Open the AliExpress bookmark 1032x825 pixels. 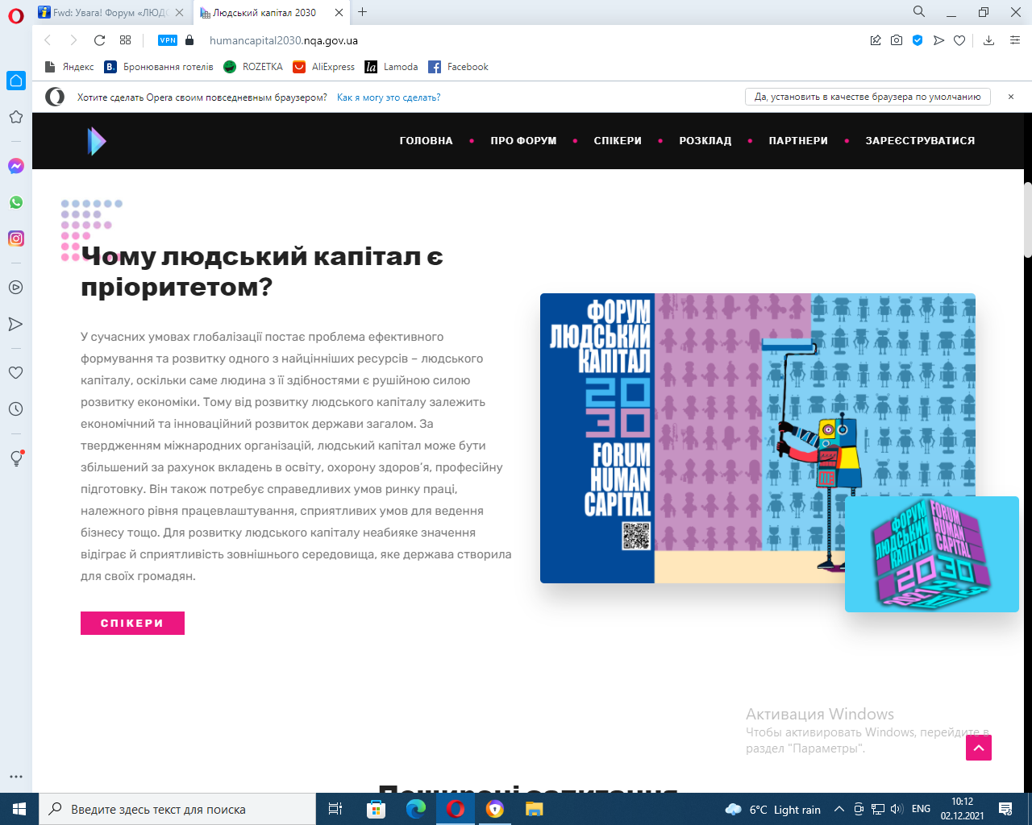323,67
